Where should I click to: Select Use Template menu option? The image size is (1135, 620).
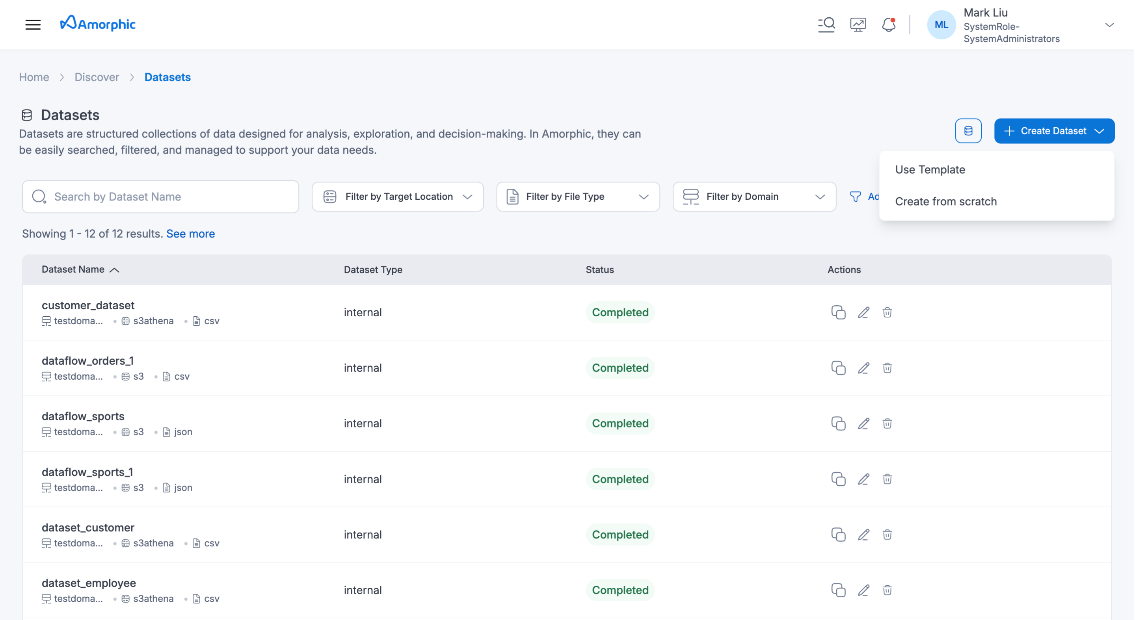point(930,169)
